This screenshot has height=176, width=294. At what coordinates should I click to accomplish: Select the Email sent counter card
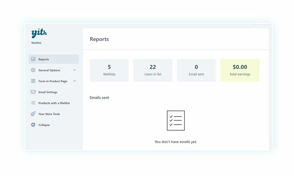196,70
